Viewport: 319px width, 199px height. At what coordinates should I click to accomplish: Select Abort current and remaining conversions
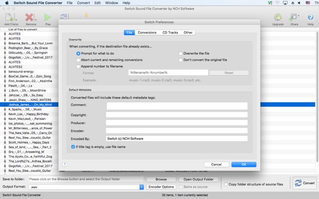[x=78, y=60]
